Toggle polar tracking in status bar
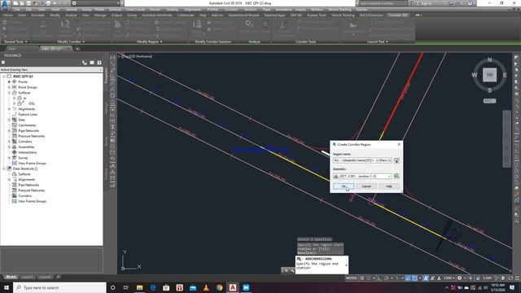 [x=386, y=278]
